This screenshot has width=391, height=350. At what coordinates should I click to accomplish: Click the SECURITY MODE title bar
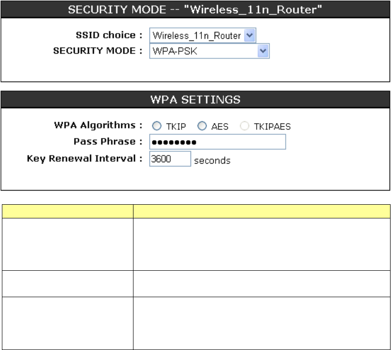click(x=195, y=9)
